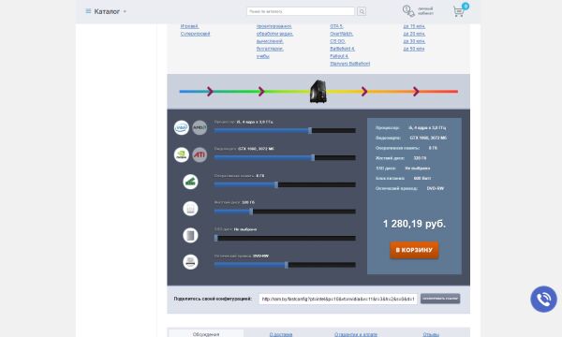Click the fourth arrow marker on rainbow line
Viewport: 562px width, 337px height.
[x=416, y=92]
